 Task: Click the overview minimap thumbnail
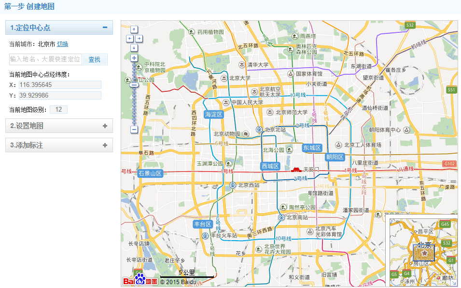tap(423, 251)
